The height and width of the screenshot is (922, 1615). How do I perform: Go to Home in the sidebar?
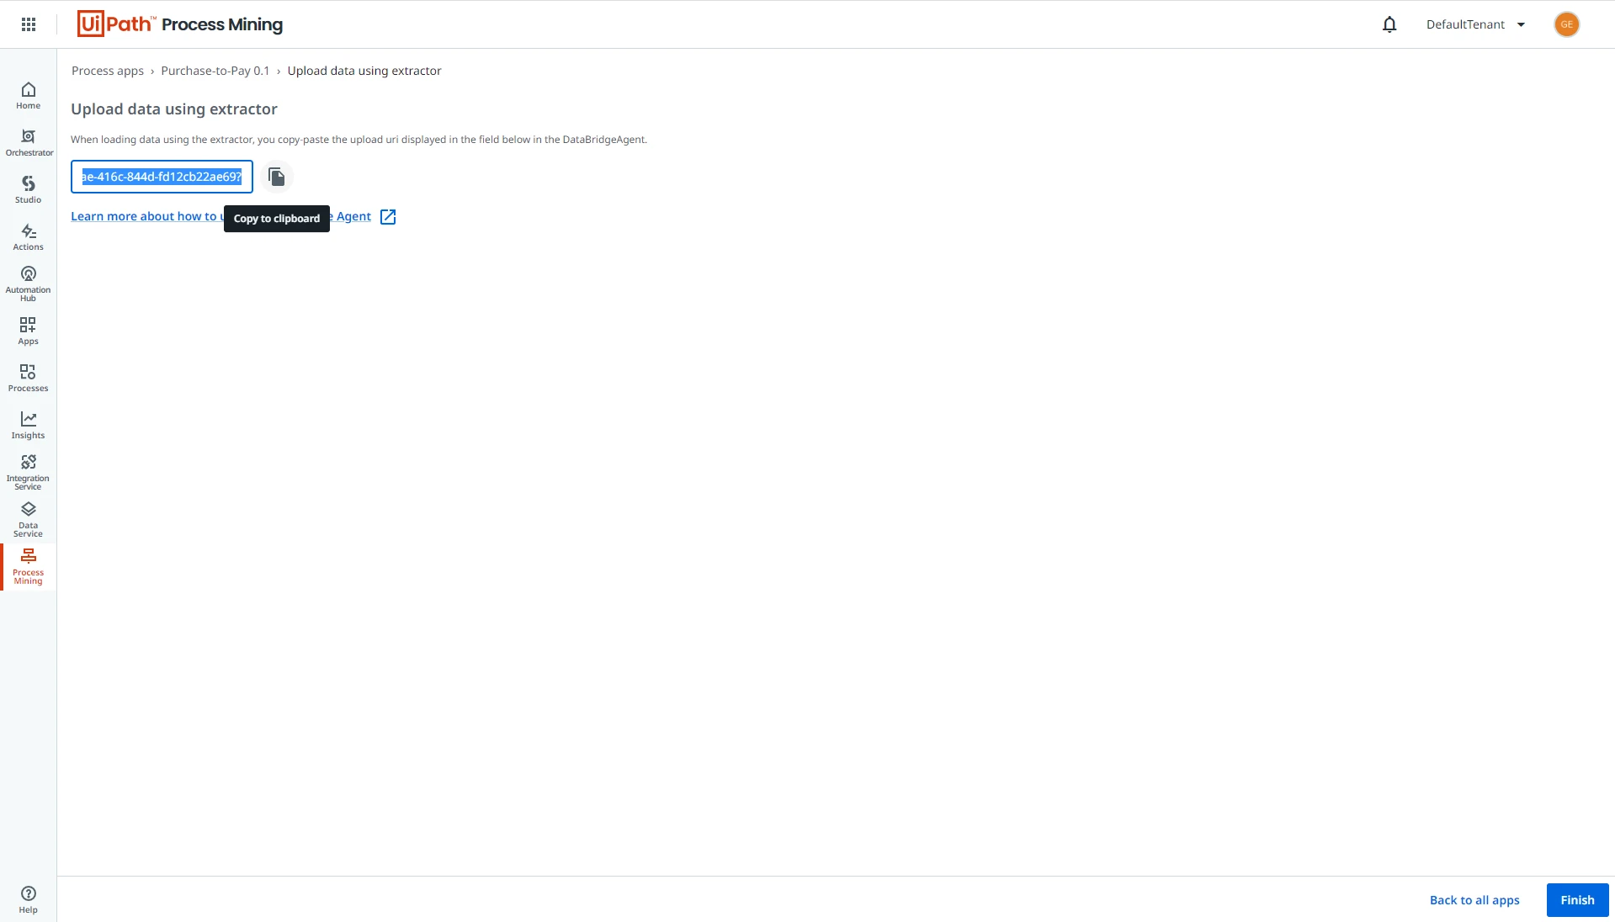pos(29,96)
